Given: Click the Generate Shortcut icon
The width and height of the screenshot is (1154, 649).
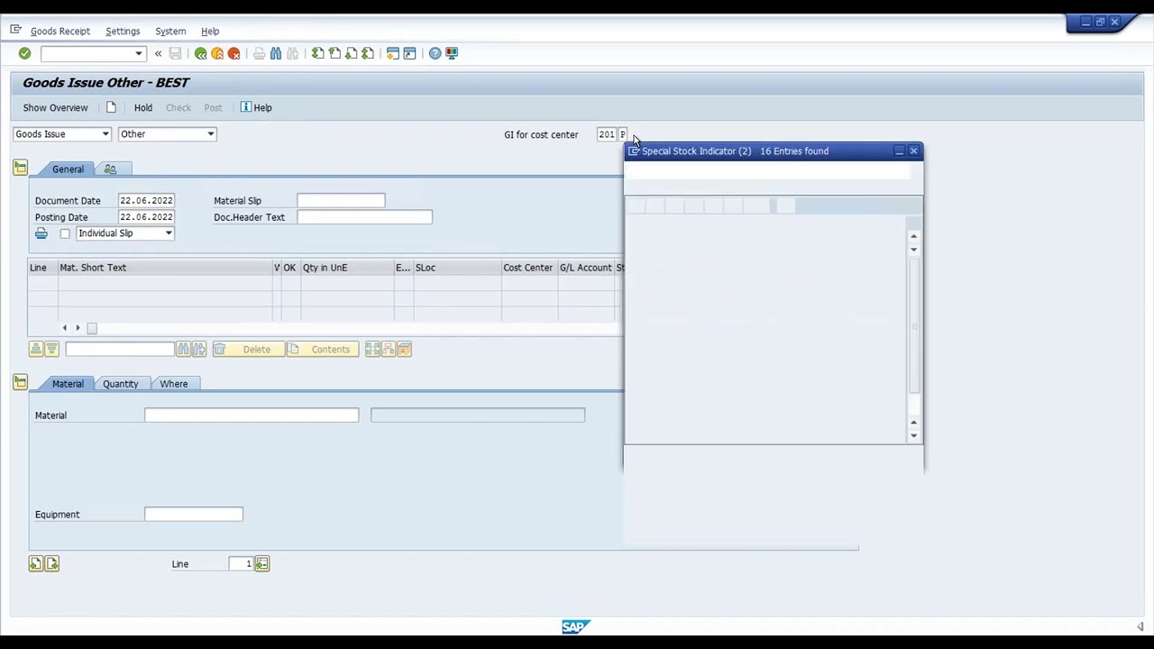Looking at the screenshot, I should point(409,53).
